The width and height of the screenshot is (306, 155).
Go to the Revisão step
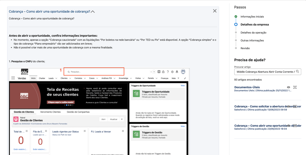245,48
